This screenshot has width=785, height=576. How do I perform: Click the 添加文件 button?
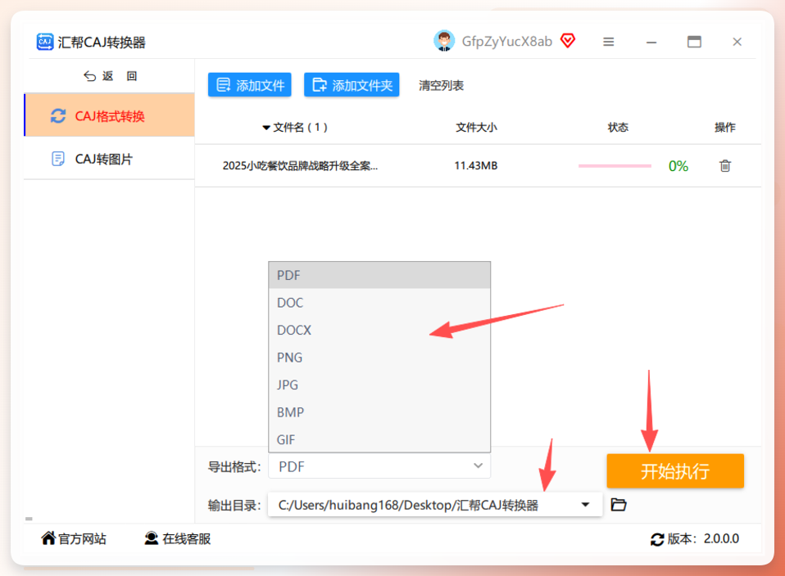click(249, 85)
